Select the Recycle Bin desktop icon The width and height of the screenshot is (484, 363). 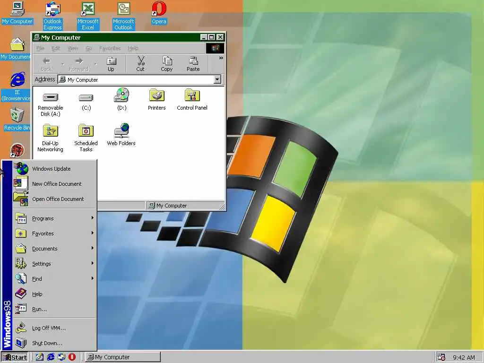(17, 119)
